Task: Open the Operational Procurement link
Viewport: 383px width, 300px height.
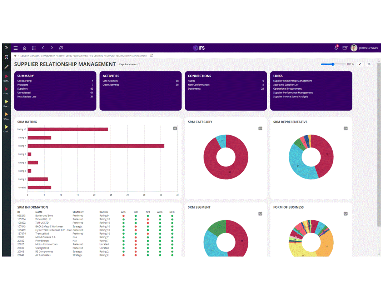Action: click(287, 89)
